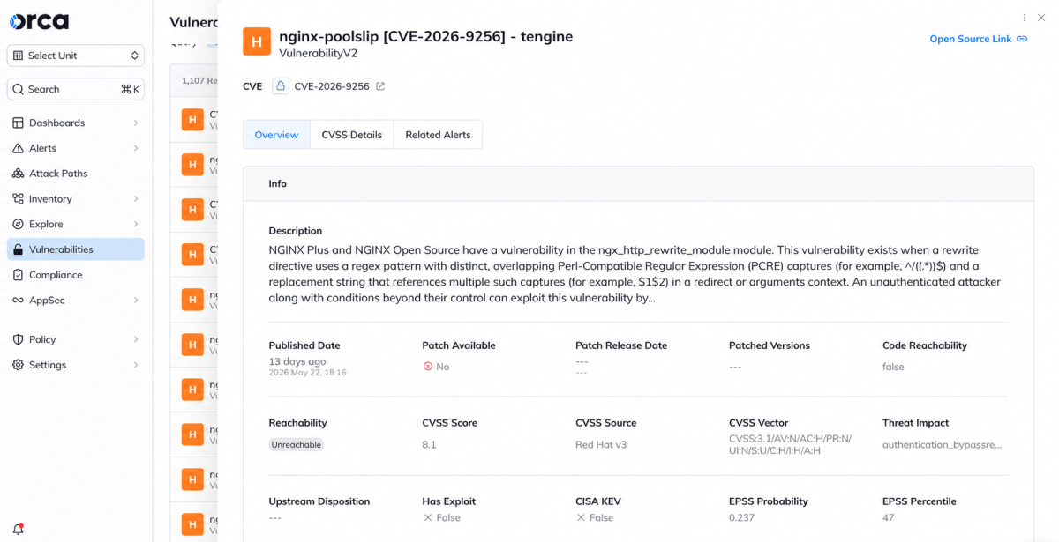
Task: Click the notification bell icon
Action: [x=19, y=530]
